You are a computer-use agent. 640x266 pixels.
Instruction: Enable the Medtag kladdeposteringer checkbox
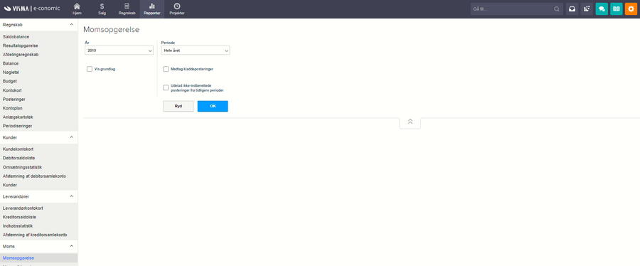tap(166, 70)
